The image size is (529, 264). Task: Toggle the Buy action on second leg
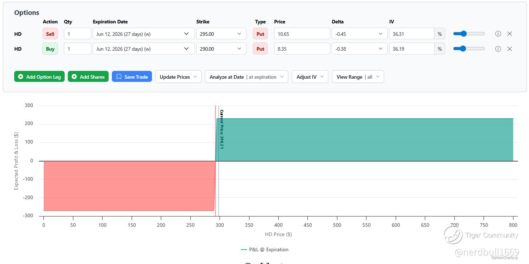coord(50,49)
